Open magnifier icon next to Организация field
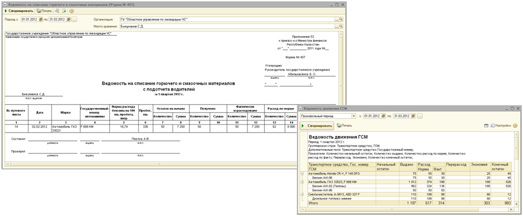Screen dimensions: 523x216 tap(341, 20)
